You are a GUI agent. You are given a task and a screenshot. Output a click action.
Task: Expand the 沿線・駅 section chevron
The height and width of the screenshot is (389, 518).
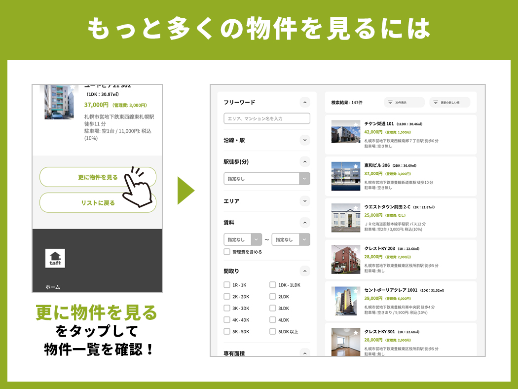tap(305, 140)
